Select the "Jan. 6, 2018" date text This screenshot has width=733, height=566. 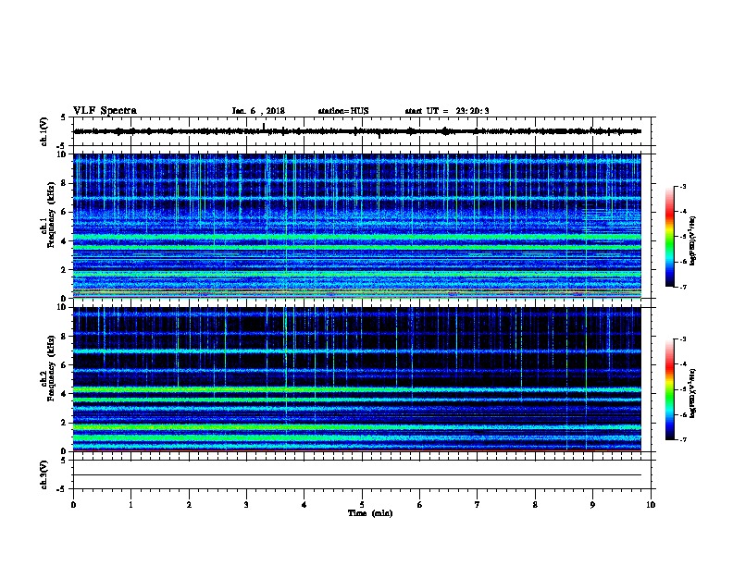pyautogui.click(x=258, y=111)
